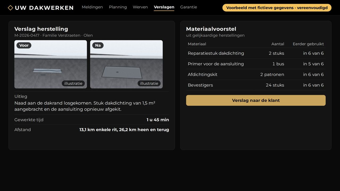Image resolution: width=340 pixels, height=191 pixels.
Task: Click the Eerder gebruikt column header
Action: (308, 44)
